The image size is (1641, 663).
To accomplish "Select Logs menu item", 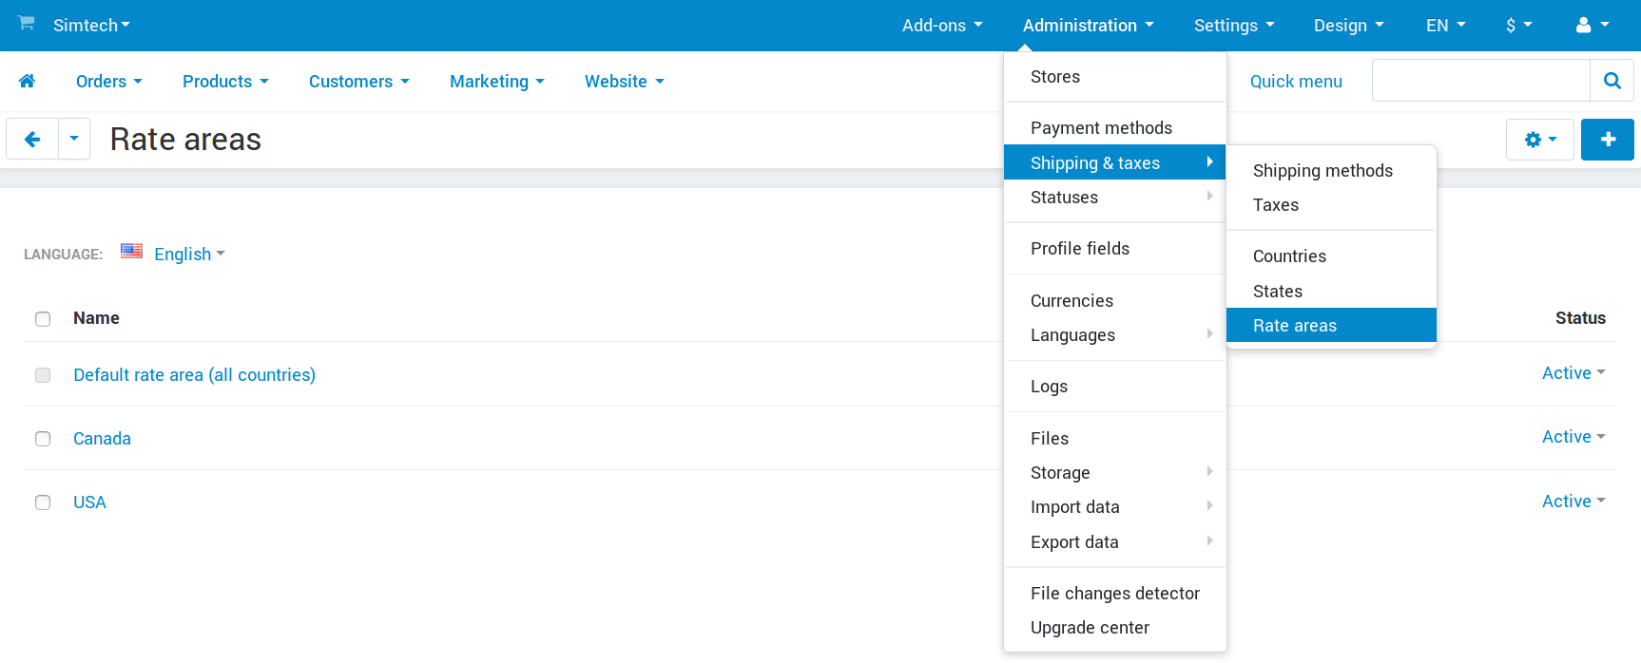I will pyautogui.click(x=1115, y=387).
